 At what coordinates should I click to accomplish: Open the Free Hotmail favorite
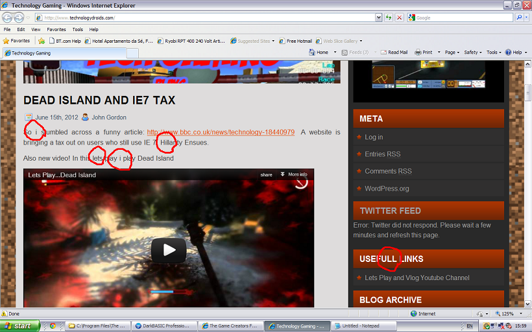[x=295, y=41]
